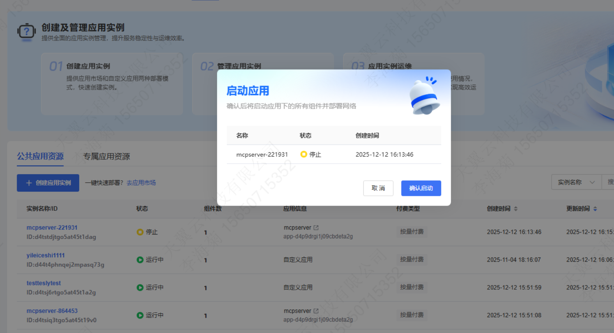Open the testteslytest instance link
The image size is (614, 333).
(x=44, y=283)
